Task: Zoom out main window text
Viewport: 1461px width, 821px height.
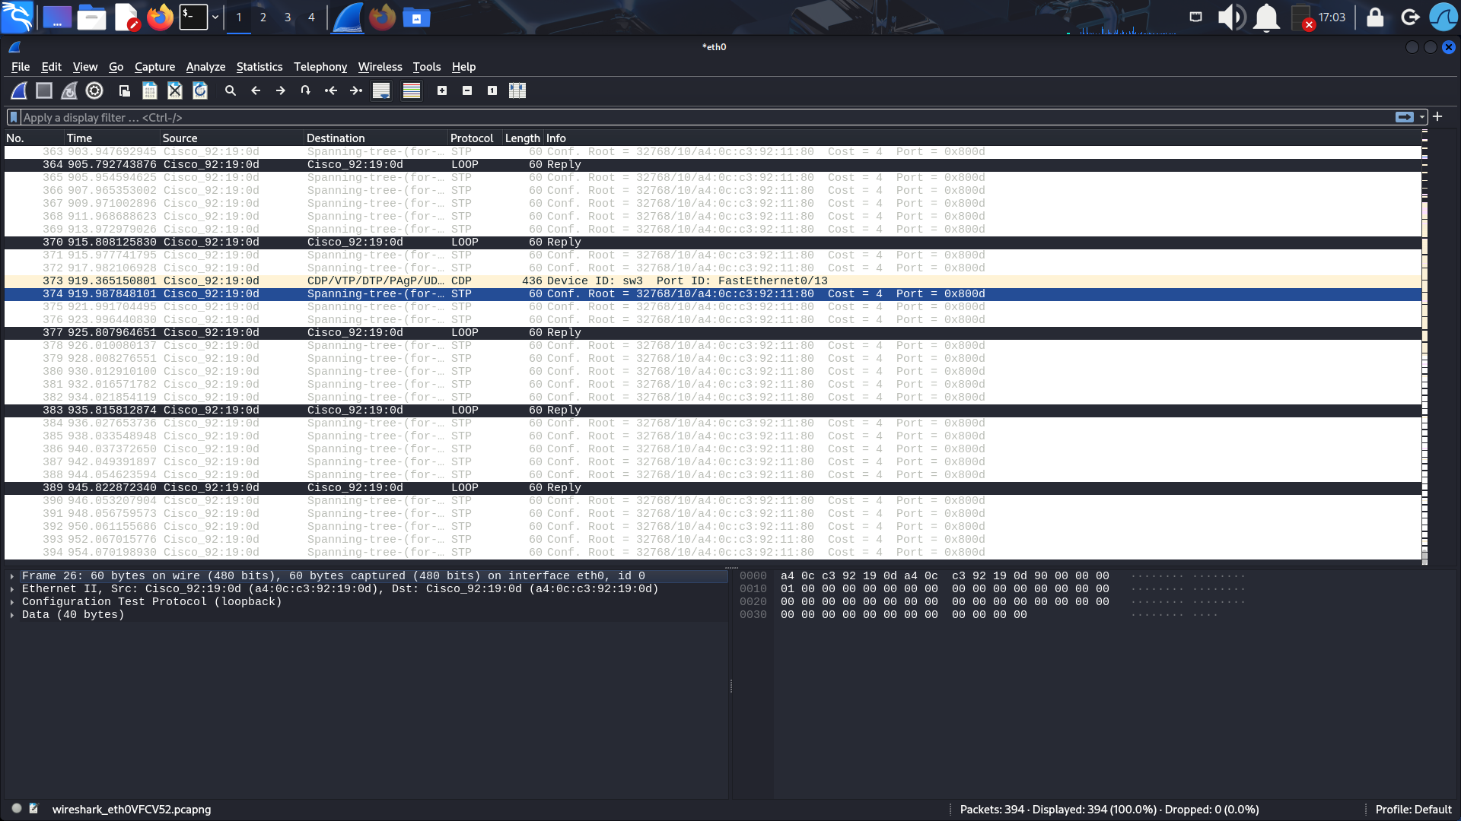Action: pyautogui.click(x=467, y=90)
